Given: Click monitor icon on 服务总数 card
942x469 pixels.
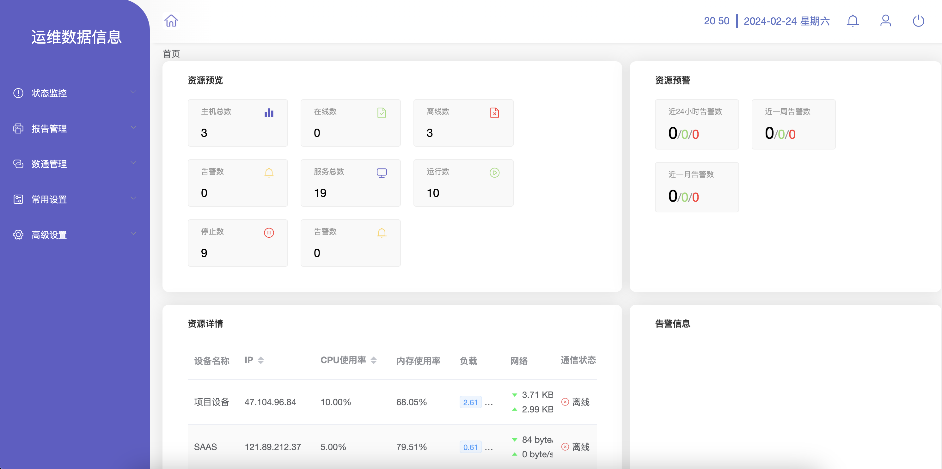Looking at the screenshot, I should click(x=382, y=173).
